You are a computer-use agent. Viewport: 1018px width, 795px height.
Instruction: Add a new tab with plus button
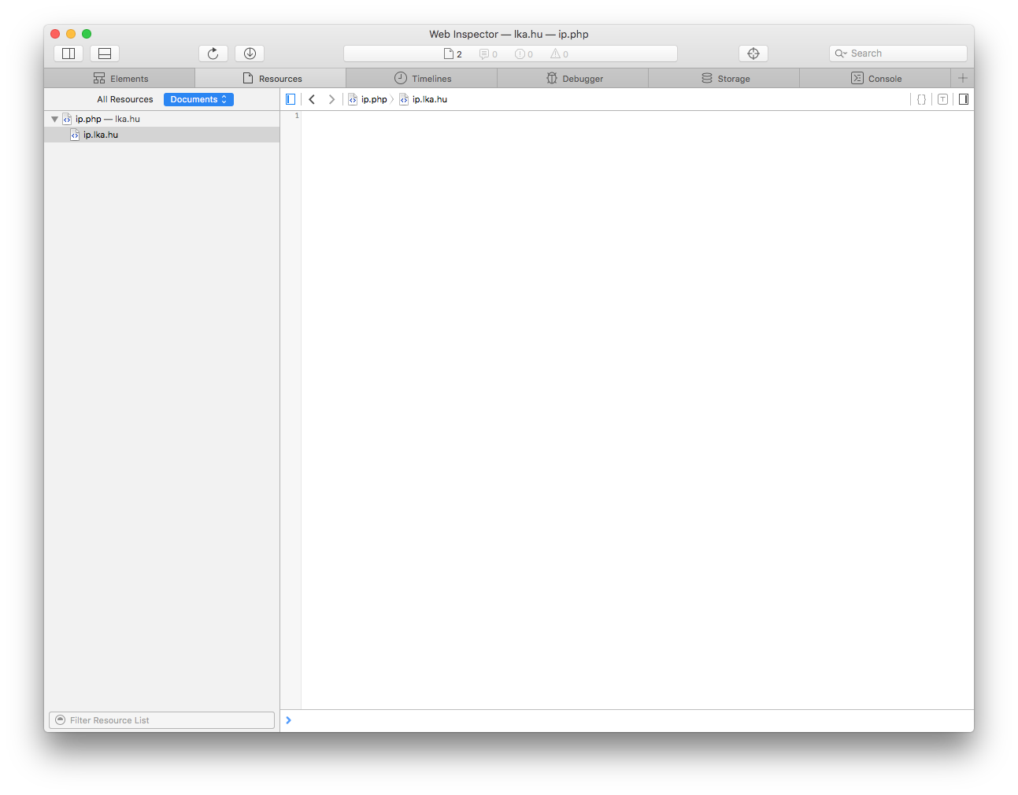pos(962,78)
